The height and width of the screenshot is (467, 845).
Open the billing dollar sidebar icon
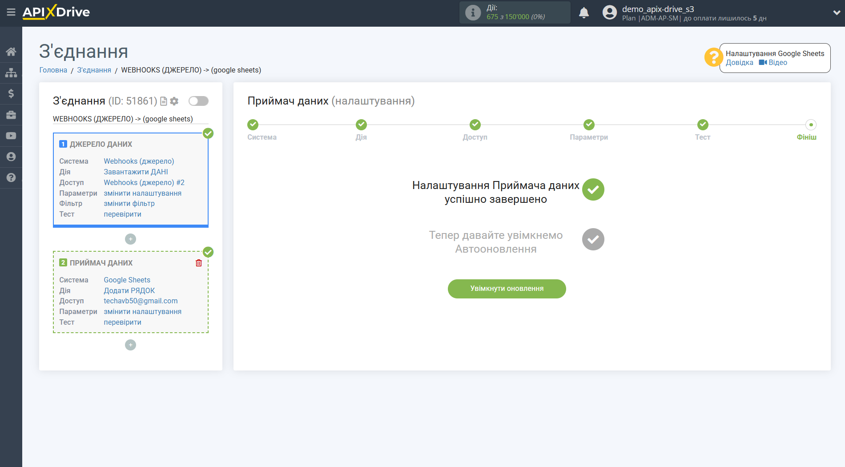11,93
